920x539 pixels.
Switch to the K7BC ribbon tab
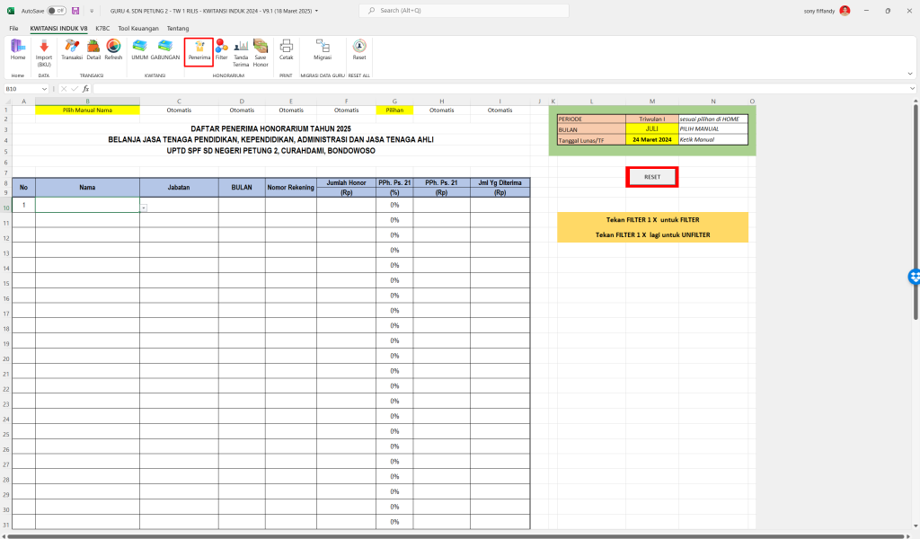pyautogui.click(x=102, y=28)
